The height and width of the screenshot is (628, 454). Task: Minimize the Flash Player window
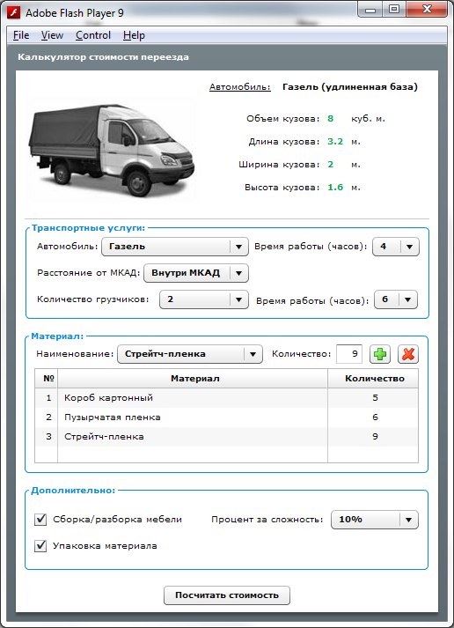point(370,10)
